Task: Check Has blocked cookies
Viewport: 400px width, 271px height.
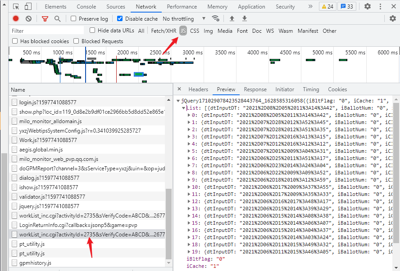Action: 15,41
